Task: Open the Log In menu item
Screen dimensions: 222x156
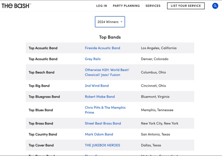Action: tap(101, 6)
